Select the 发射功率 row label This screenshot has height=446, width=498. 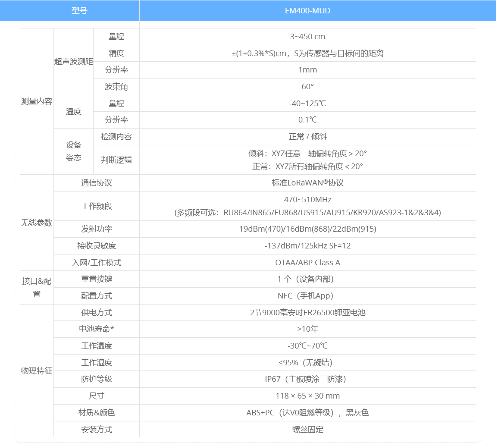click(x=97, y=229)
